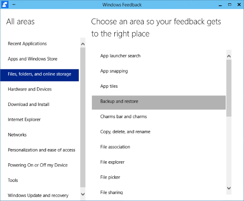Open Apps and Windows Store category

pyautogui.click(x=33, y=59)
